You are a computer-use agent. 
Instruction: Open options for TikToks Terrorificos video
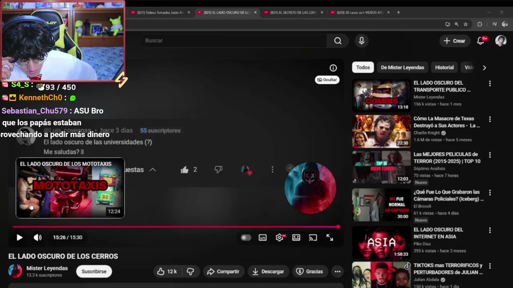[x=490, y=266]
